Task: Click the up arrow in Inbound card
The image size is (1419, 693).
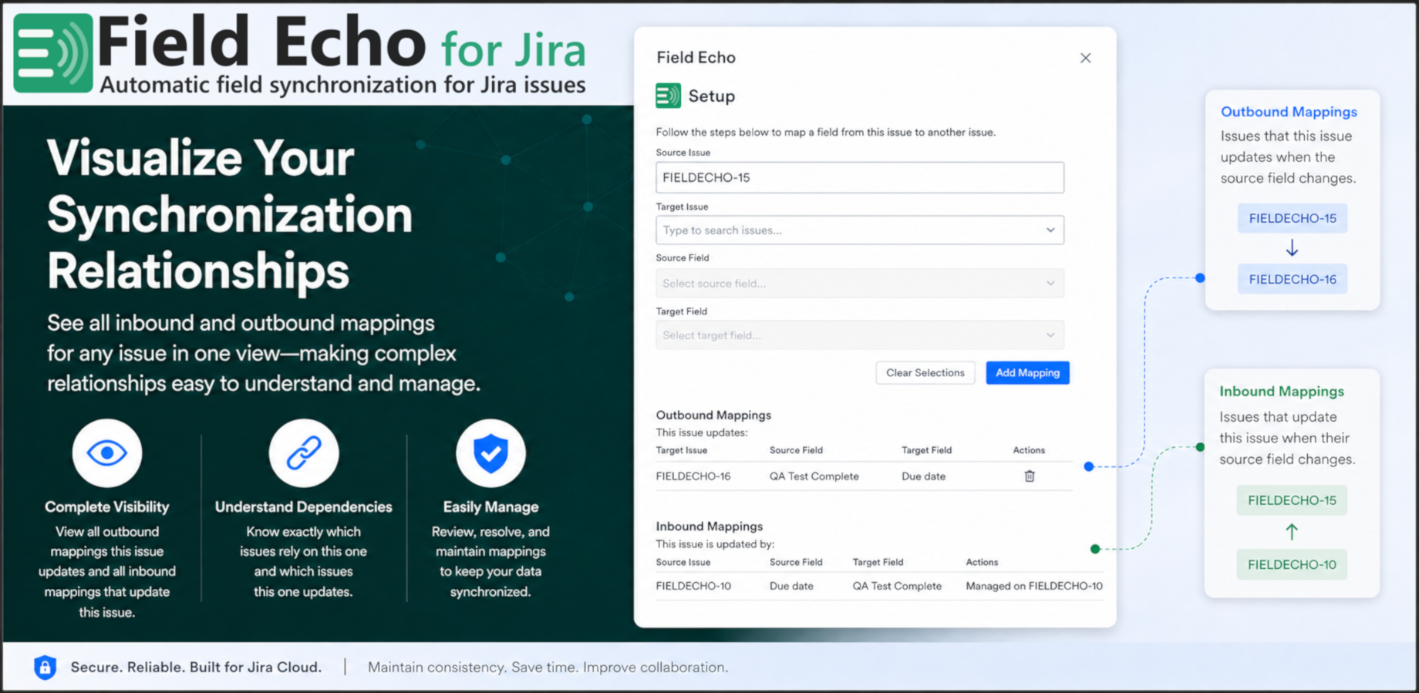Action: pyautogui.click(x=1292, y=532)
